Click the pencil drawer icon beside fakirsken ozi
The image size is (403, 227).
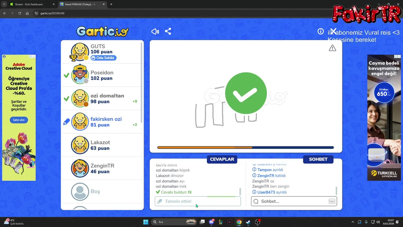[x=66, y=122]
